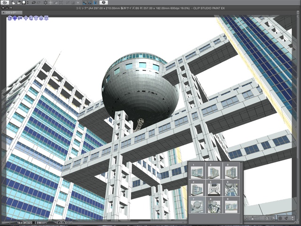301x226 pixels.
Task: Click focus-on-object icon in object launcher
Action: pos(247,218)
